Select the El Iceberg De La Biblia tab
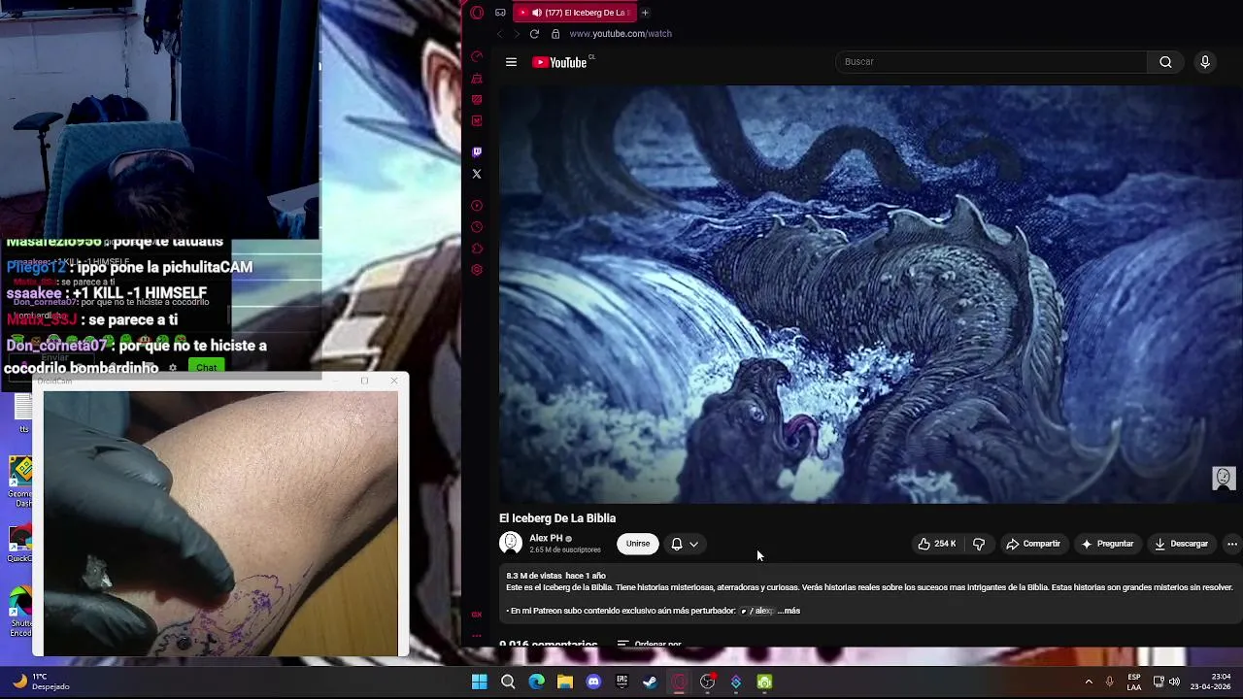Viewport: 1243px width, 699px height. click(575, 13)
